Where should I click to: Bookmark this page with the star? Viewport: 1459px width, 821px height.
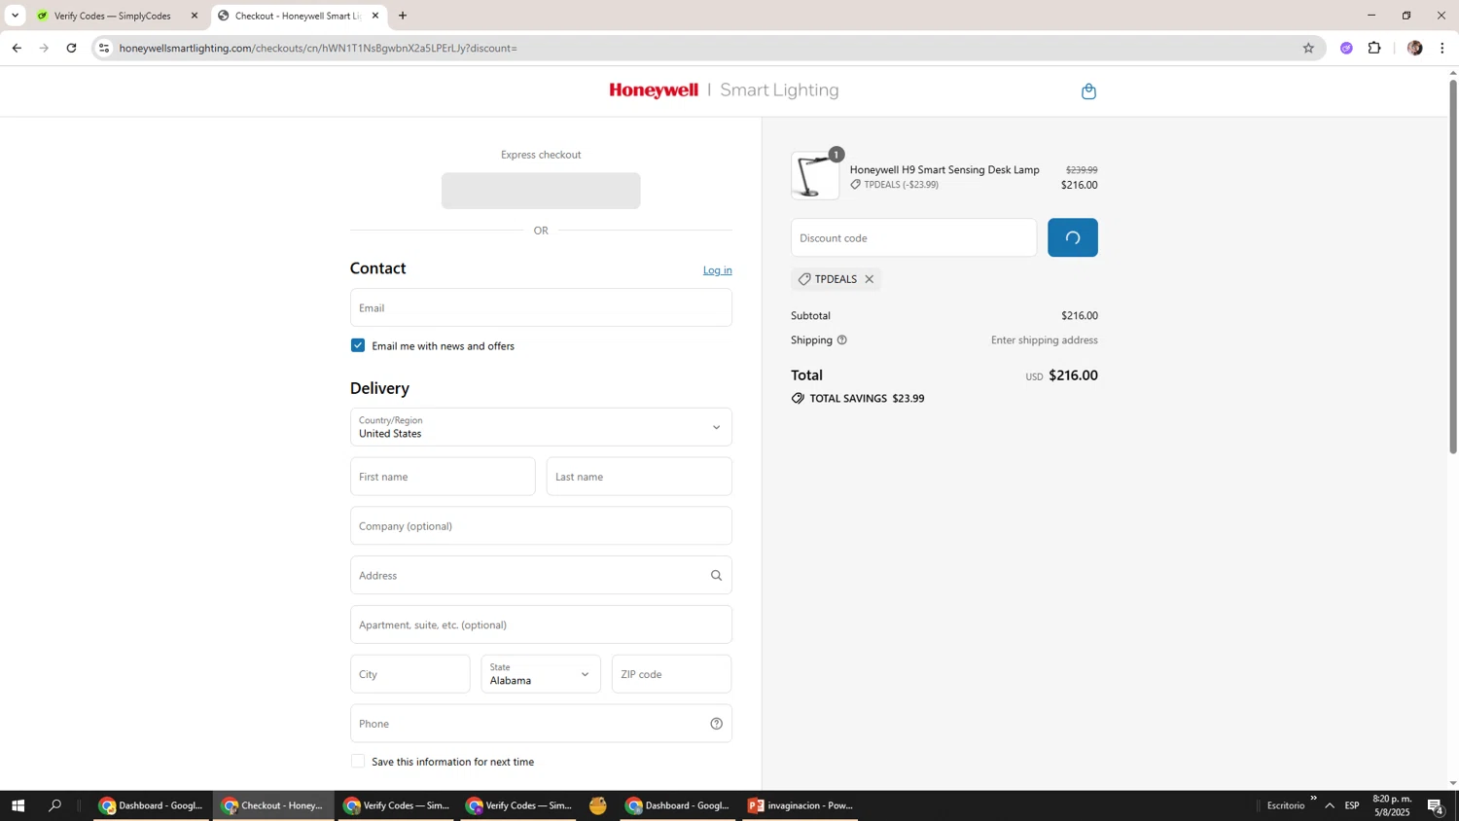pos(1308,48)
